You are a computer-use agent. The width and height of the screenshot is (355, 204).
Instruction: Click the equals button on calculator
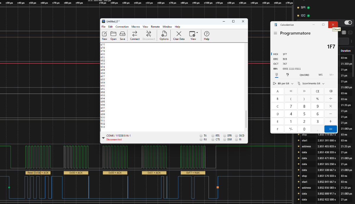331,129
